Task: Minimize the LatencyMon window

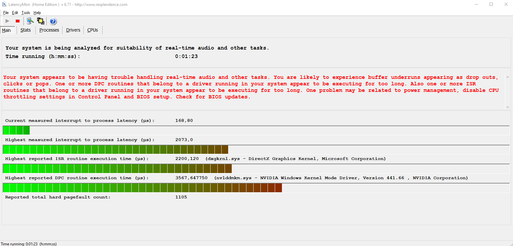Action: point(476,5)
